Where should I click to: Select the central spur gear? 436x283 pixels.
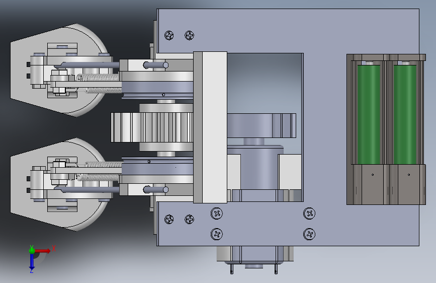click(x=152, y=127)
